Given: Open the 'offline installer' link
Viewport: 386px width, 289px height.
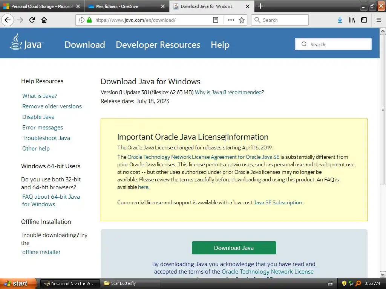Looking at the screenshot, I should [x=41, y=252].
